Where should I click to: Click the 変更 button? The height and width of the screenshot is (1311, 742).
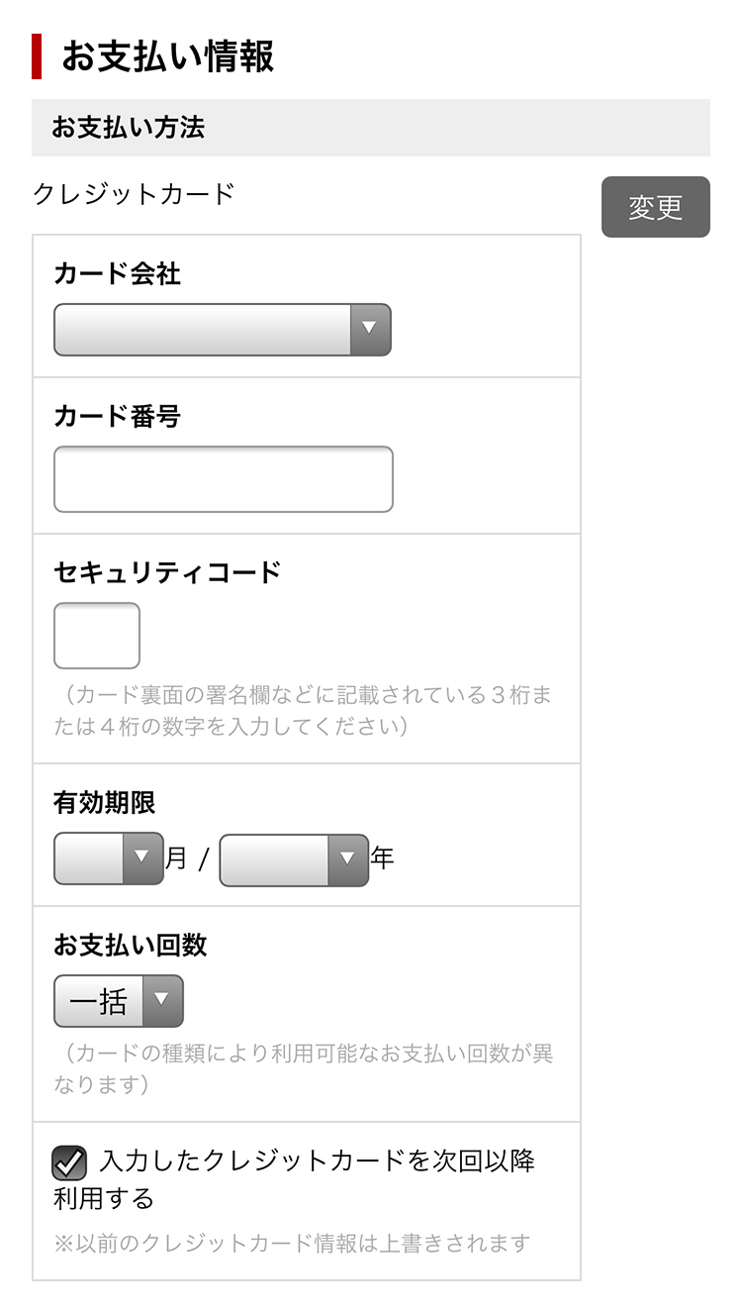point(655,207)
